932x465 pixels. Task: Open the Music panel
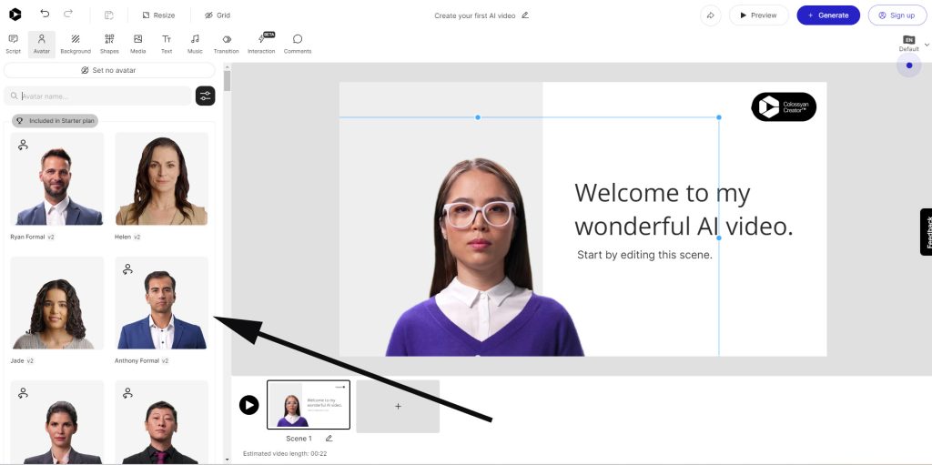(x=195, y=43)
